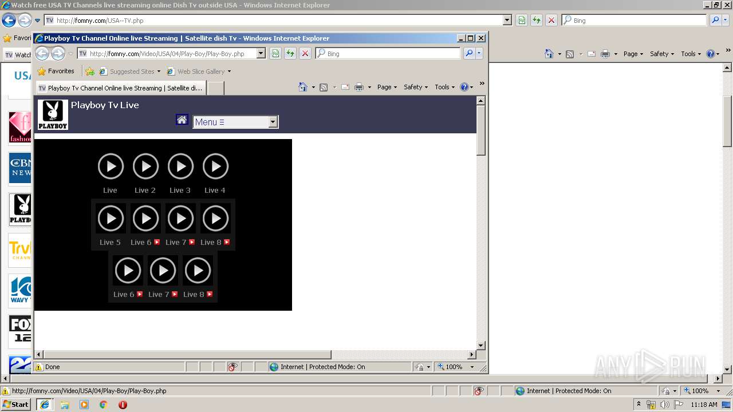Open the Menu dropdown on Playboy page
Screen dimensions: 733x412
235,122
